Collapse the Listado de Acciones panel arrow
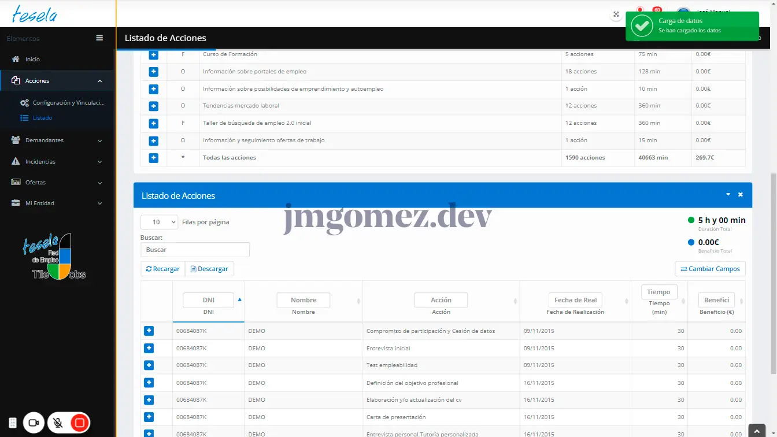Viewport: 777px width, 437px height. (x=728, y=195)
